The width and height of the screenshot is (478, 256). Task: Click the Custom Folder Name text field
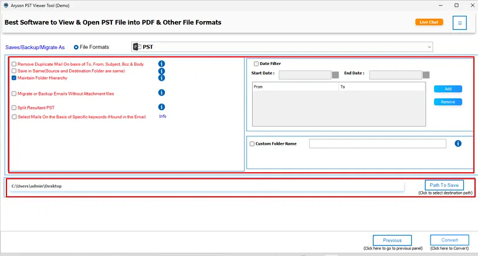(x=377, y=144)
